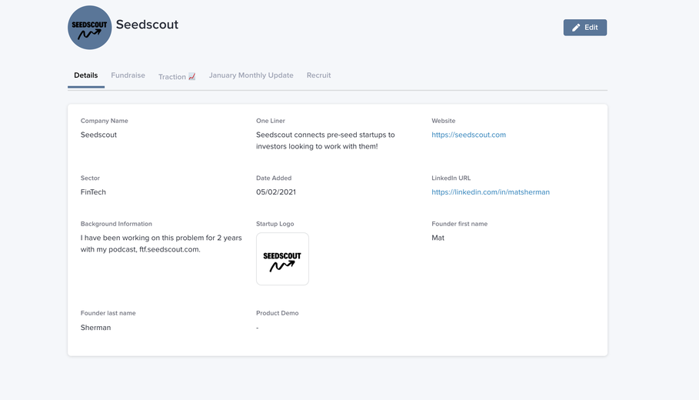Open the Fundraise tab
Image resolution: width=699 pixels, height=400 pixels.
(128, 75)
